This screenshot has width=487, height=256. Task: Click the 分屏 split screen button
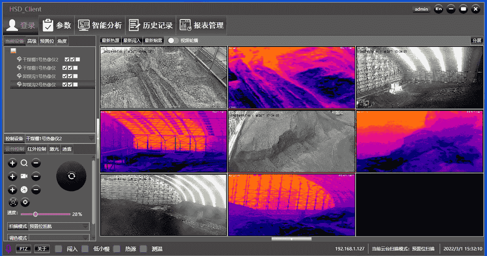click(x=476, y=41)
